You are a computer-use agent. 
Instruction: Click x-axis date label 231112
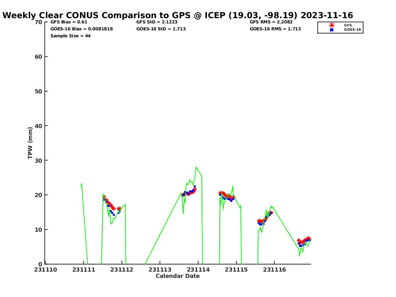pos(122,270)
